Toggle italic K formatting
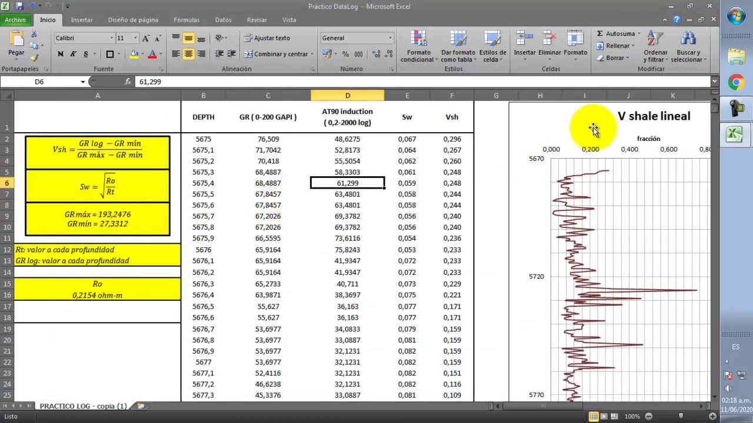The width and height of the screenshot is (753, 423). click(x=73, y=54)
